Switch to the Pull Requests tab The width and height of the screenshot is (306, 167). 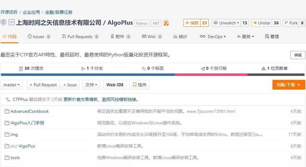(81, 36)
